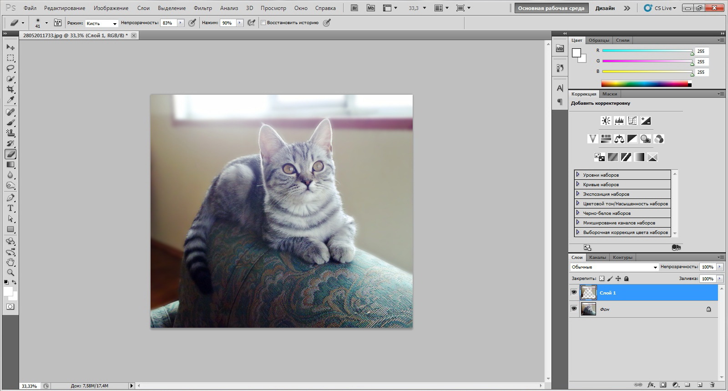Select the Blur tool
The image size is (728, 391).
pos(10,175)
